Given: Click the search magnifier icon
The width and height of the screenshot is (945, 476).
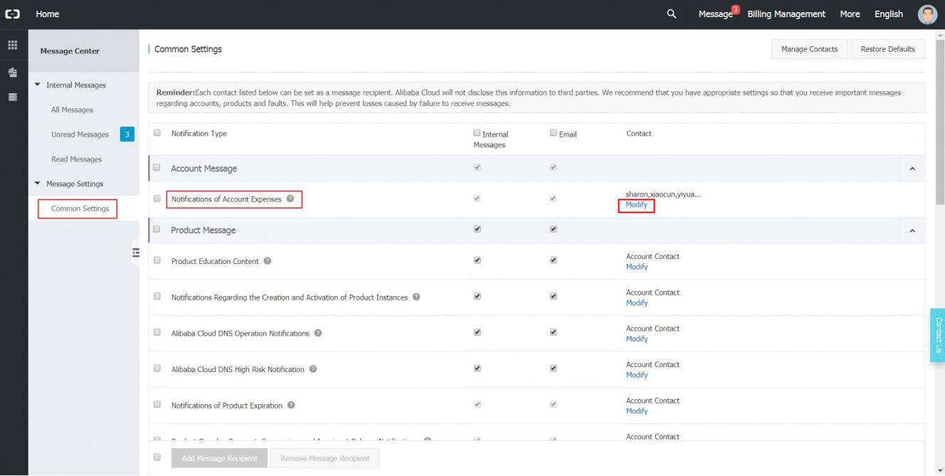Looking at the screenshot, I should (671, 14).
